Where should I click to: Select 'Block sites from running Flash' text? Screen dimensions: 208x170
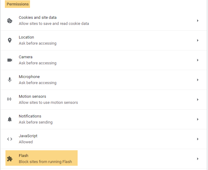click(45, 162)
